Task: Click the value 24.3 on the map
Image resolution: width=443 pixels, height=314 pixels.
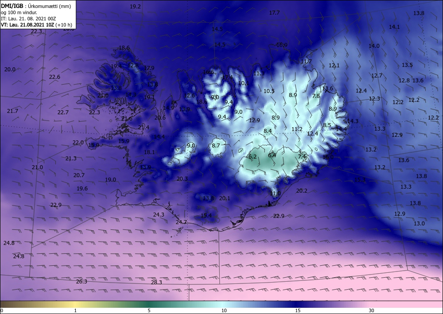Action: [x=159, y=215]
